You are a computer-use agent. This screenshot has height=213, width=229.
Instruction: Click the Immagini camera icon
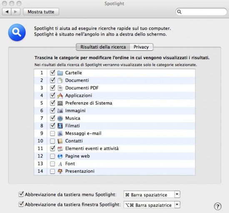(60, 111)
